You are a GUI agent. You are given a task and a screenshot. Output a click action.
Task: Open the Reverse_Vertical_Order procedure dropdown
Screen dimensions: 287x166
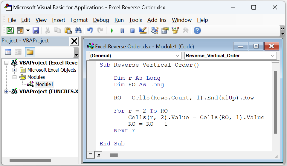pos(230,56)
